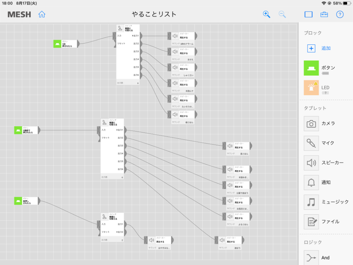Tap the ブロック section heading
This screenshot has height=265, width=353.
coord(313,33)
